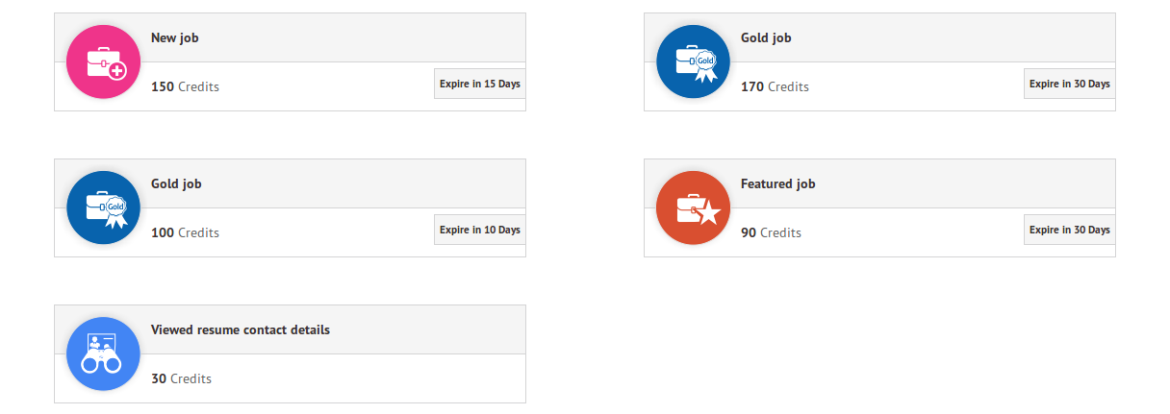Image resolution: width=1170 pixels, height=414 pixels.
Task: Click the 90 Credits amount
Action: [771, 232]
